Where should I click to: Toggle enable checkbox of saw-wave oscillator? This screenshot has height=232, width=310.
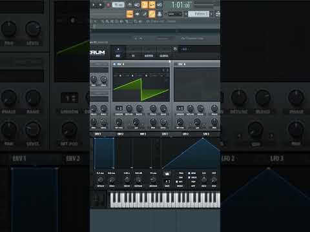[x=114, y=64]
